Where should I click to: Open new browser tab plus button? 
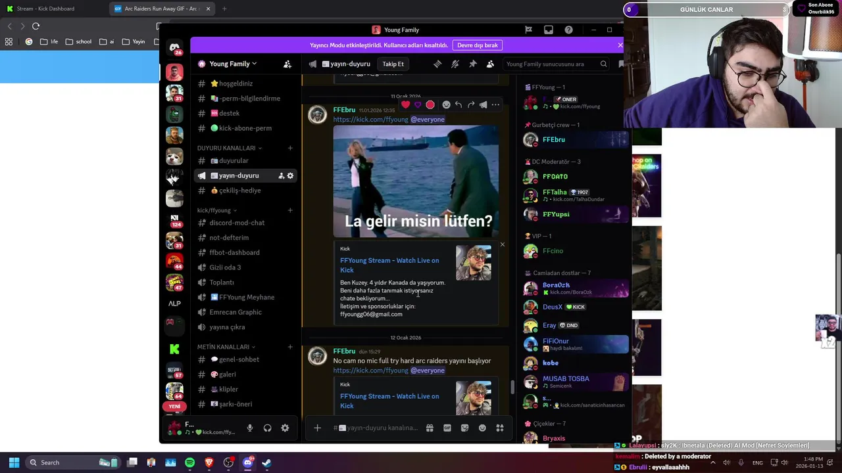[224, 9]
